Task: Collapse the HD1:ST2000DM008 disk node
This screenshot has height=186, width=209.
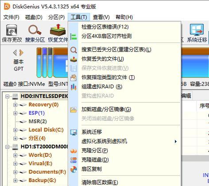Action: 7,147
